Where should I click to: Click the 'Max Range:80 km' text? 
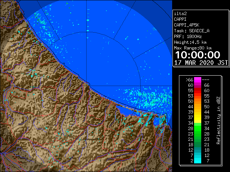[193, 48]
